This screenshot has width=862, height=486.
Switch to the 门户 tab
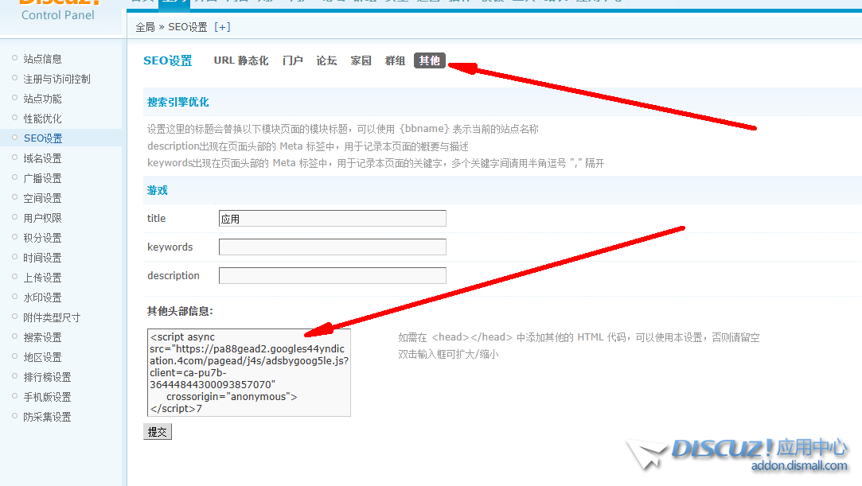click(x=293, y=60)
